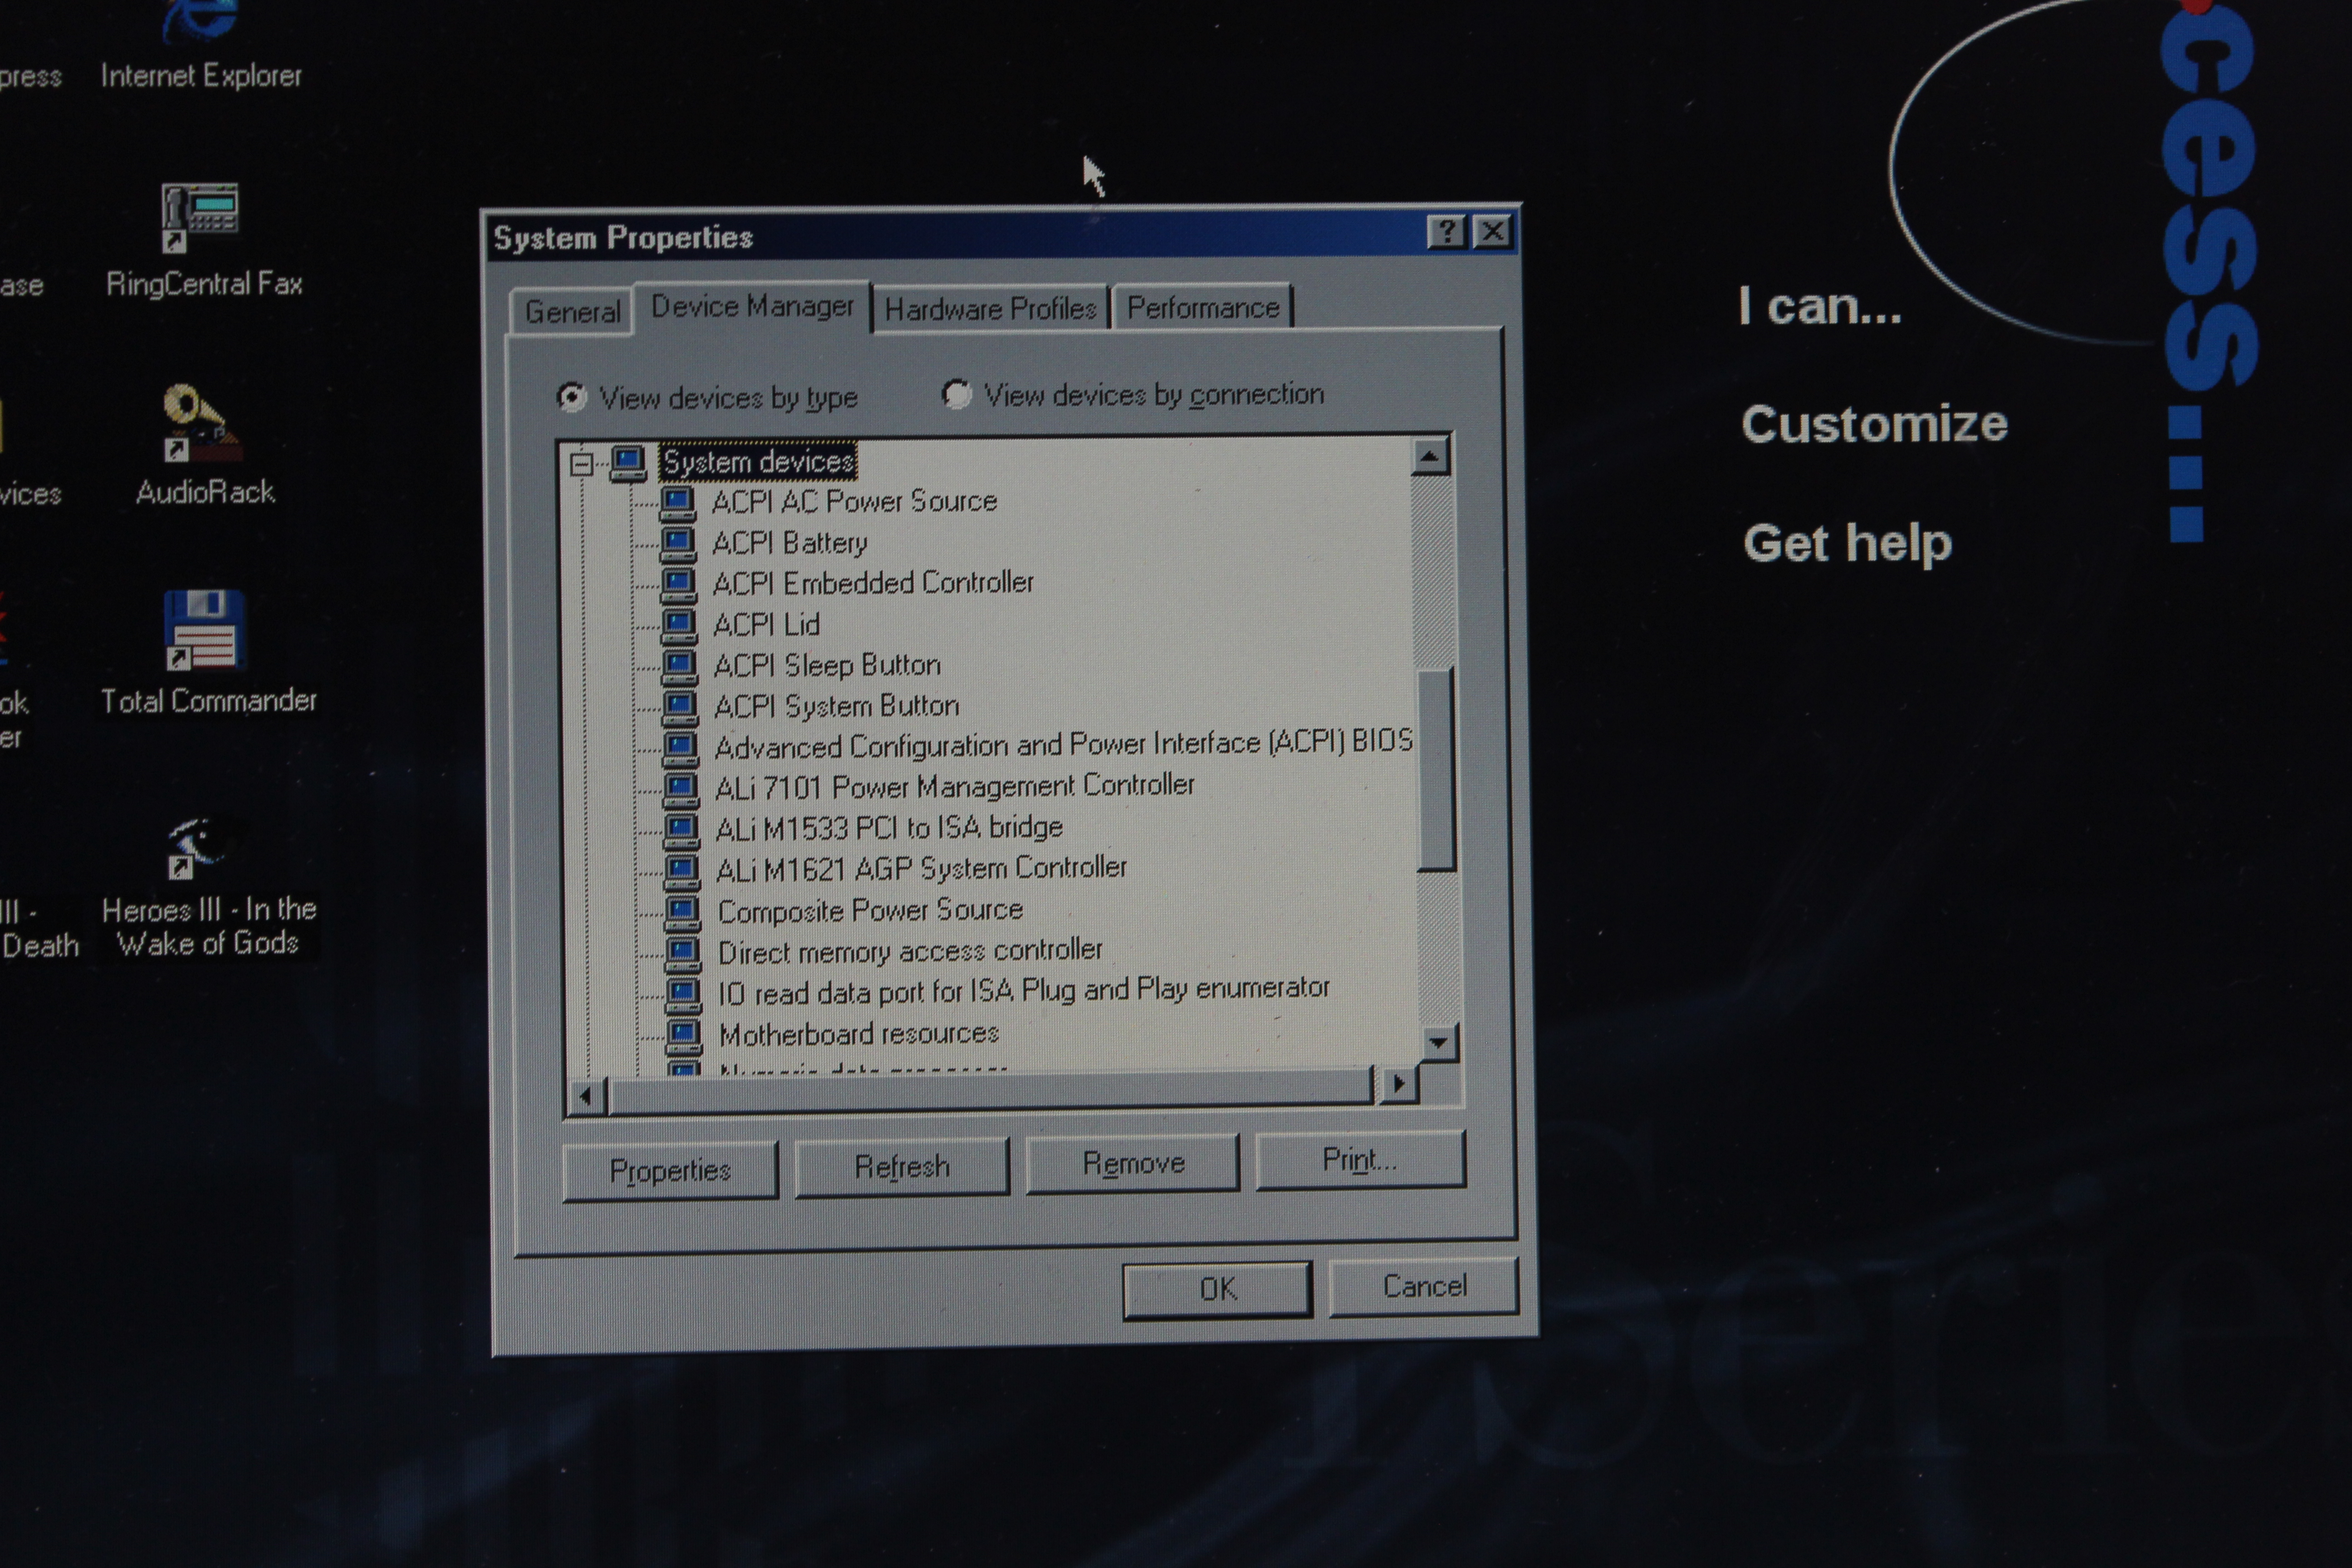This screenshot has height=1568, width=2352.
Task: Switch to the Hardware Profiles tab
Action: tap(990, 309)
